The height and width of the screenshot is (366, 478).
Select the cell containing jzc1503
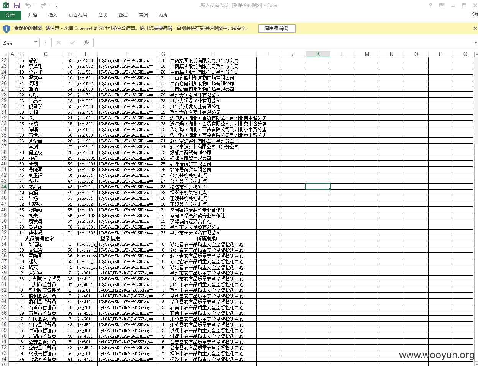pyautogui.click(x=87, y=60)
